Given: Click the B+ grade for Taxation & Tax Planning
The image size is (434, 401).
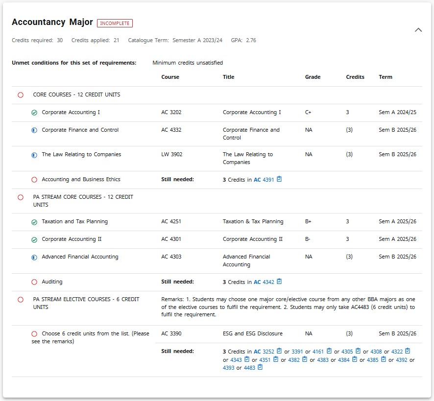Looking at the screenshot, I should pyautogui.click(x=308, y=221).
